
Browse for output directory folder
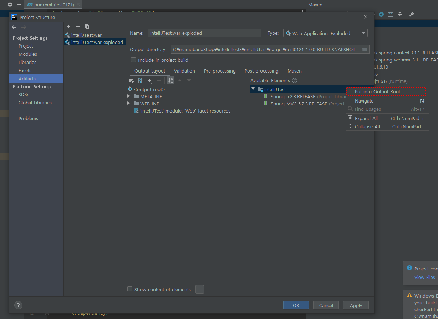[x=365, y=50]
